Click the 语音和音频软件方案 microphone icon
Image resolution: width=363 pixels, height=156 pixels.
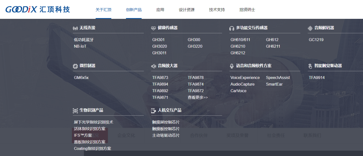pos(232,66)
